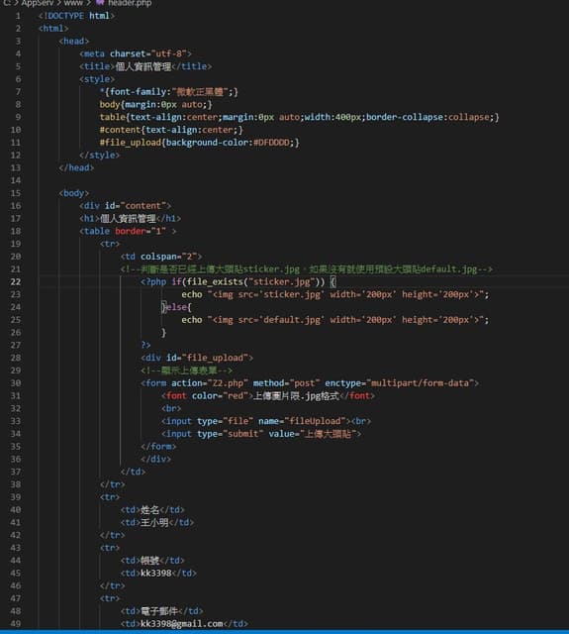Click the PHP closing ?> tag
569x634 pixels.
click(145, 345)
